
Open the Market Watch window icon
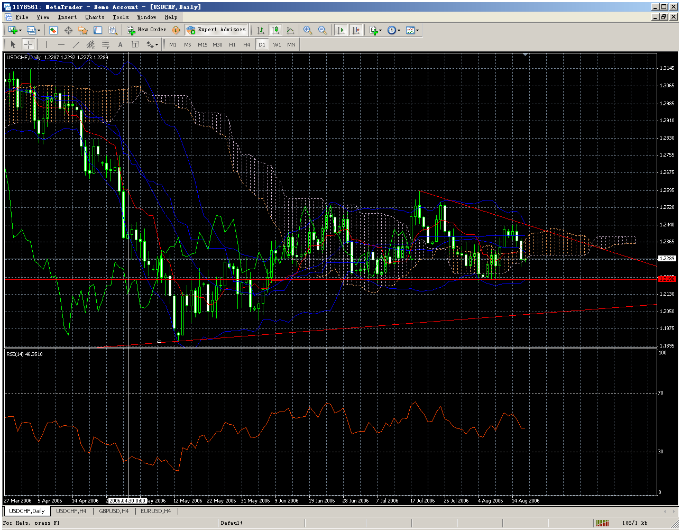(x=53, y=30)
